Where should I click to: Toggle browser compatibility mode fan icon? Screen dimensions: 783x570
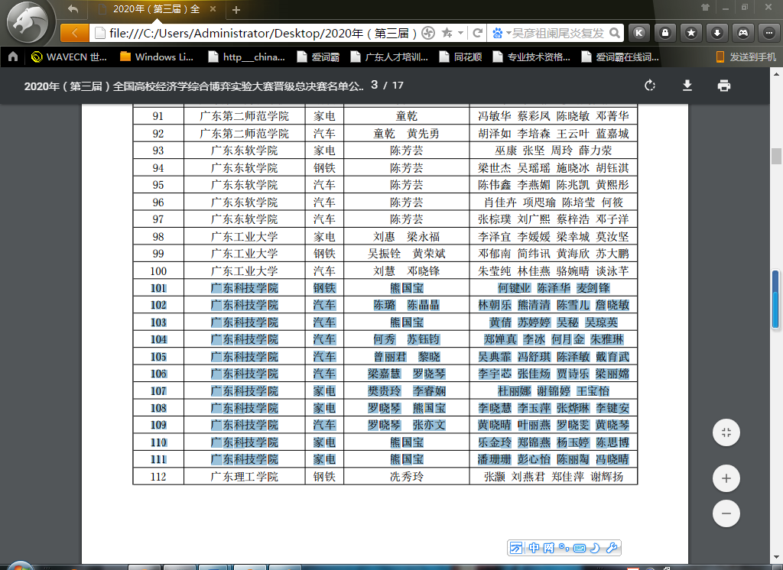pyautogui.click(x=428, y=33)
